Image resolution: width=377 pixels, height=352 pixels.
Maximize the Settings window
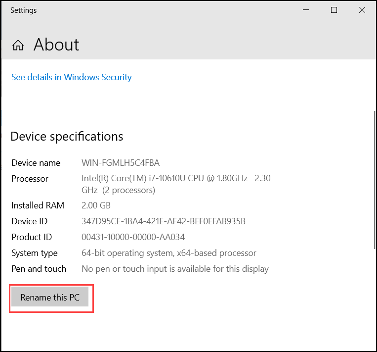pos(334,10)
